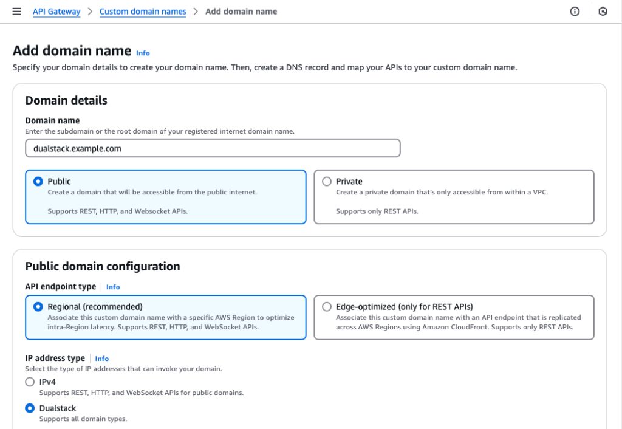
Task: Click the hexagonal service icon top right
Action: pos(602,11)
